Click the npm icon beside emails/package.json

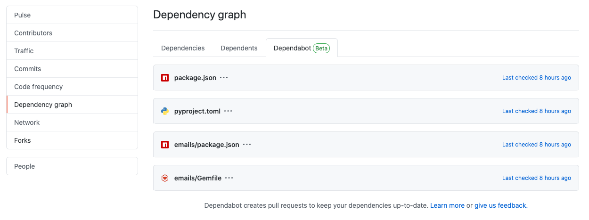tap(165, 145)
